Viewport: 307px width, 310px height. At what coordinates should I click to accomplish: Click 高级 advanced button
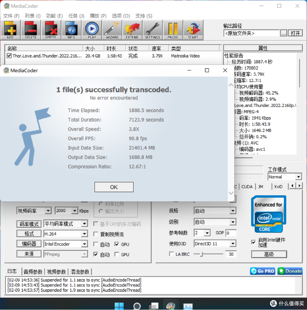(269, 254)
